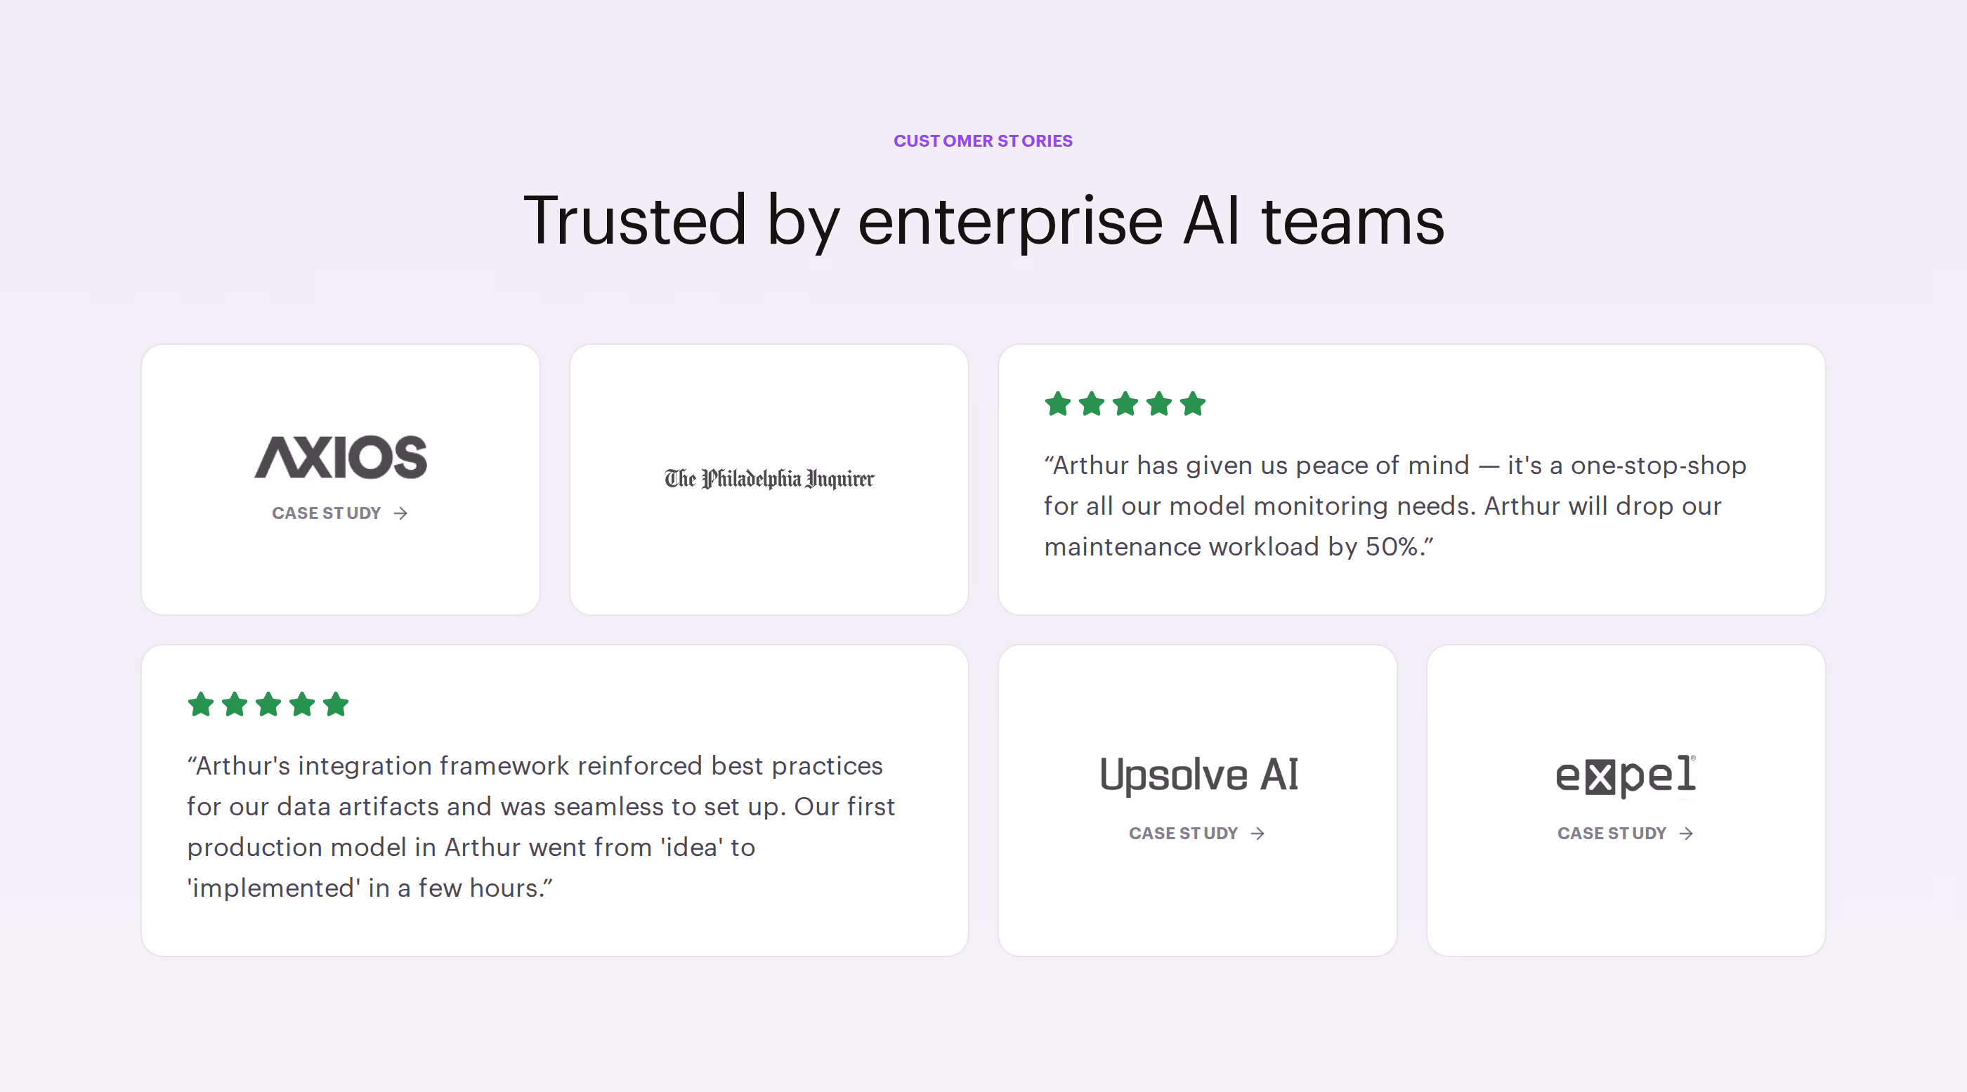Screen dimensions: 1967x1092
Task: Click the Upsolve AI logo
Action: point(1198,775)
